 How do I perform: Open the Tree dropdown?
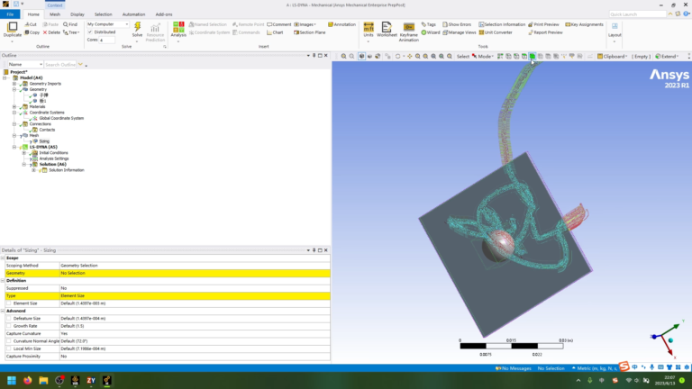71,32
